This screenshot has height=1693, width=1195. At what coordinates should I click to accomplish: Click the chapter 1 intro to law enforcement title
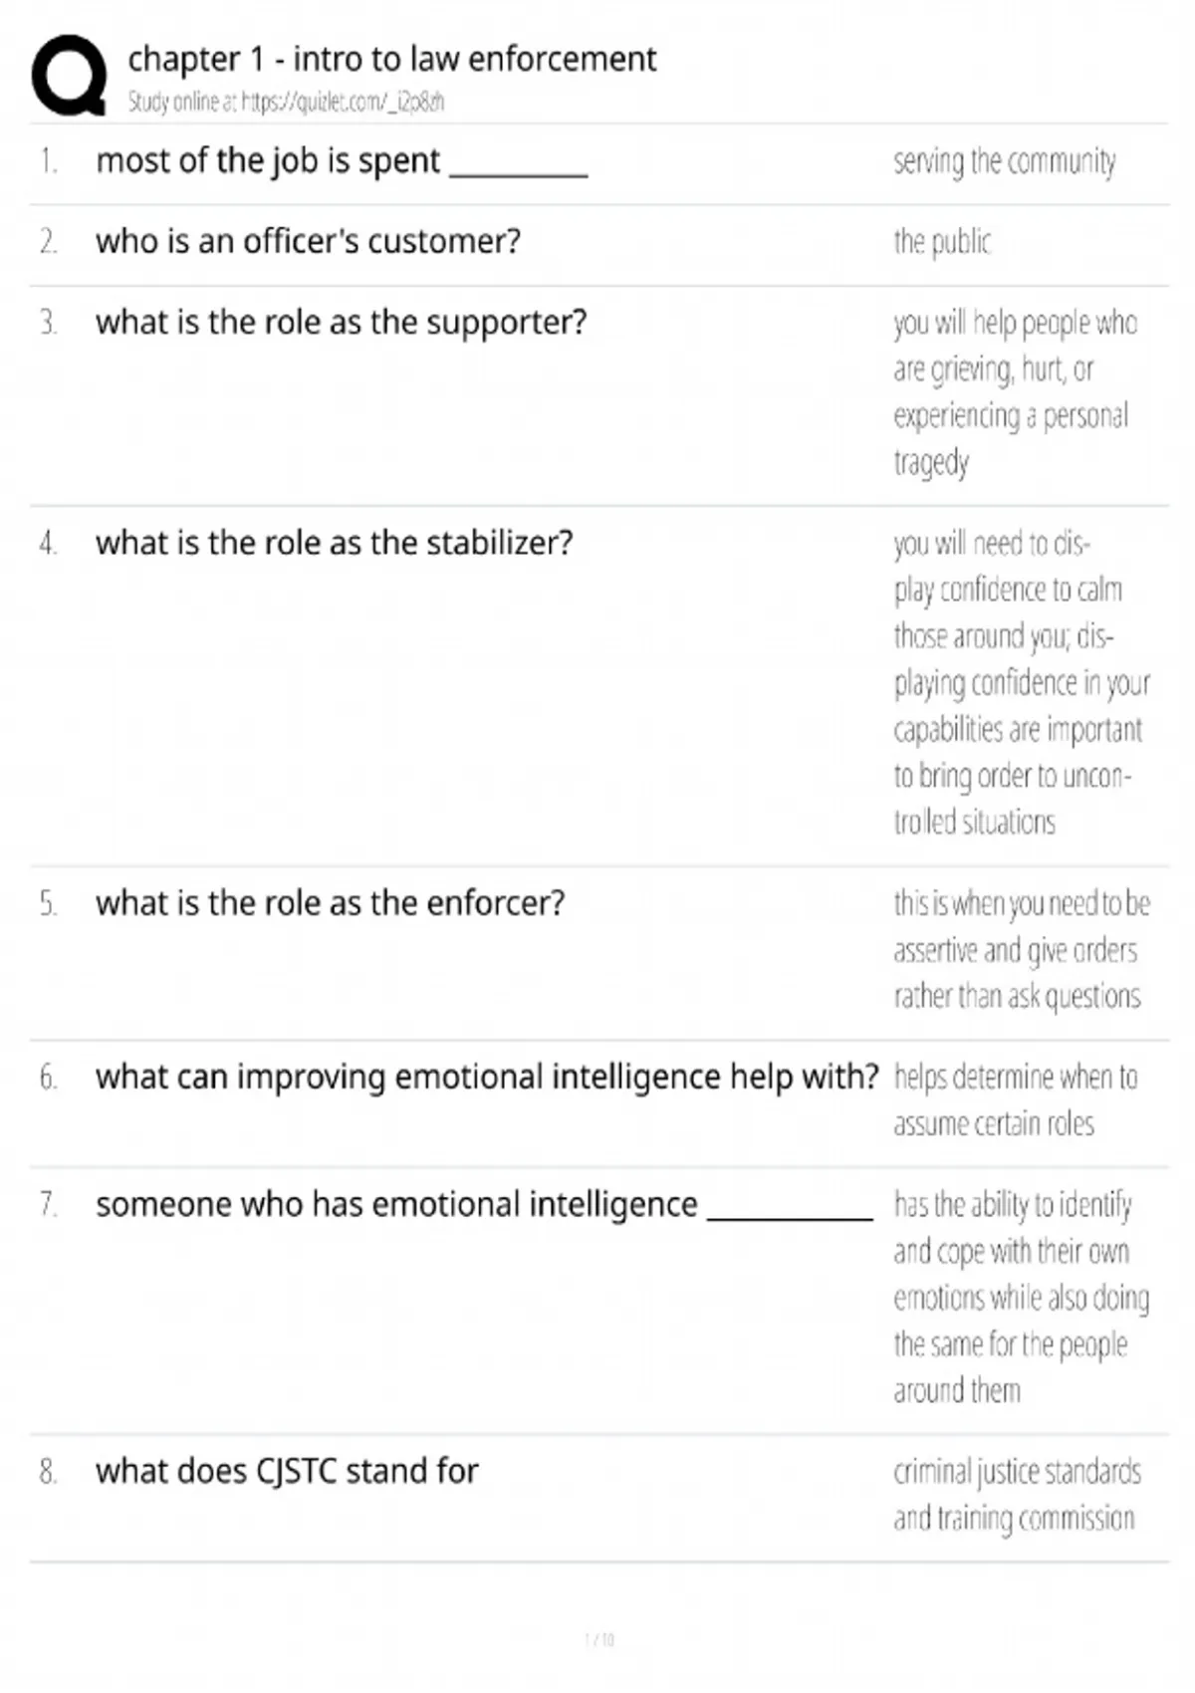point(391,60)
